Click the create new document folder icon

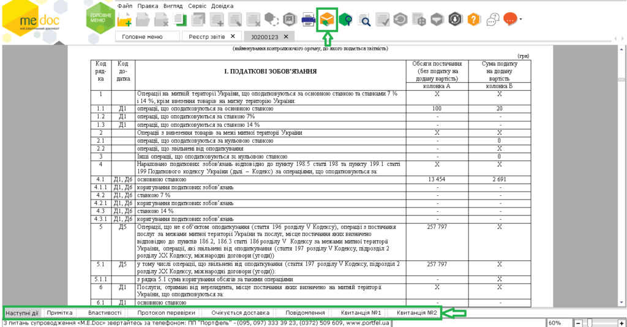click(124, 20)
